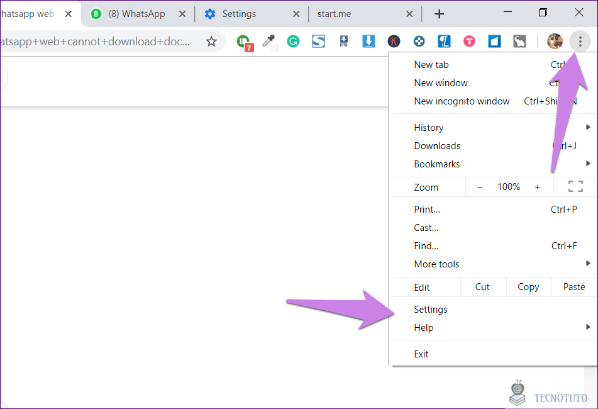Click the gray elephant extension icon
The width and height of the screenshot is (598, 409).
pos(519,41)
